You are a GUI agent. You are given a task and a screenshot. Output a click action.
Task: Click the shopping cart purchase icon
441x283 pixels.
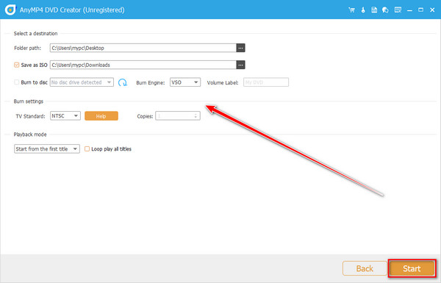point(351,10)
